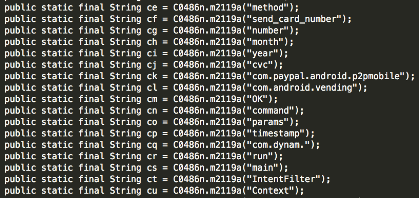The height and width of the screenshot is (198, 419).
Task: Click the String keyword on ct line
Action: click(125, 179)
